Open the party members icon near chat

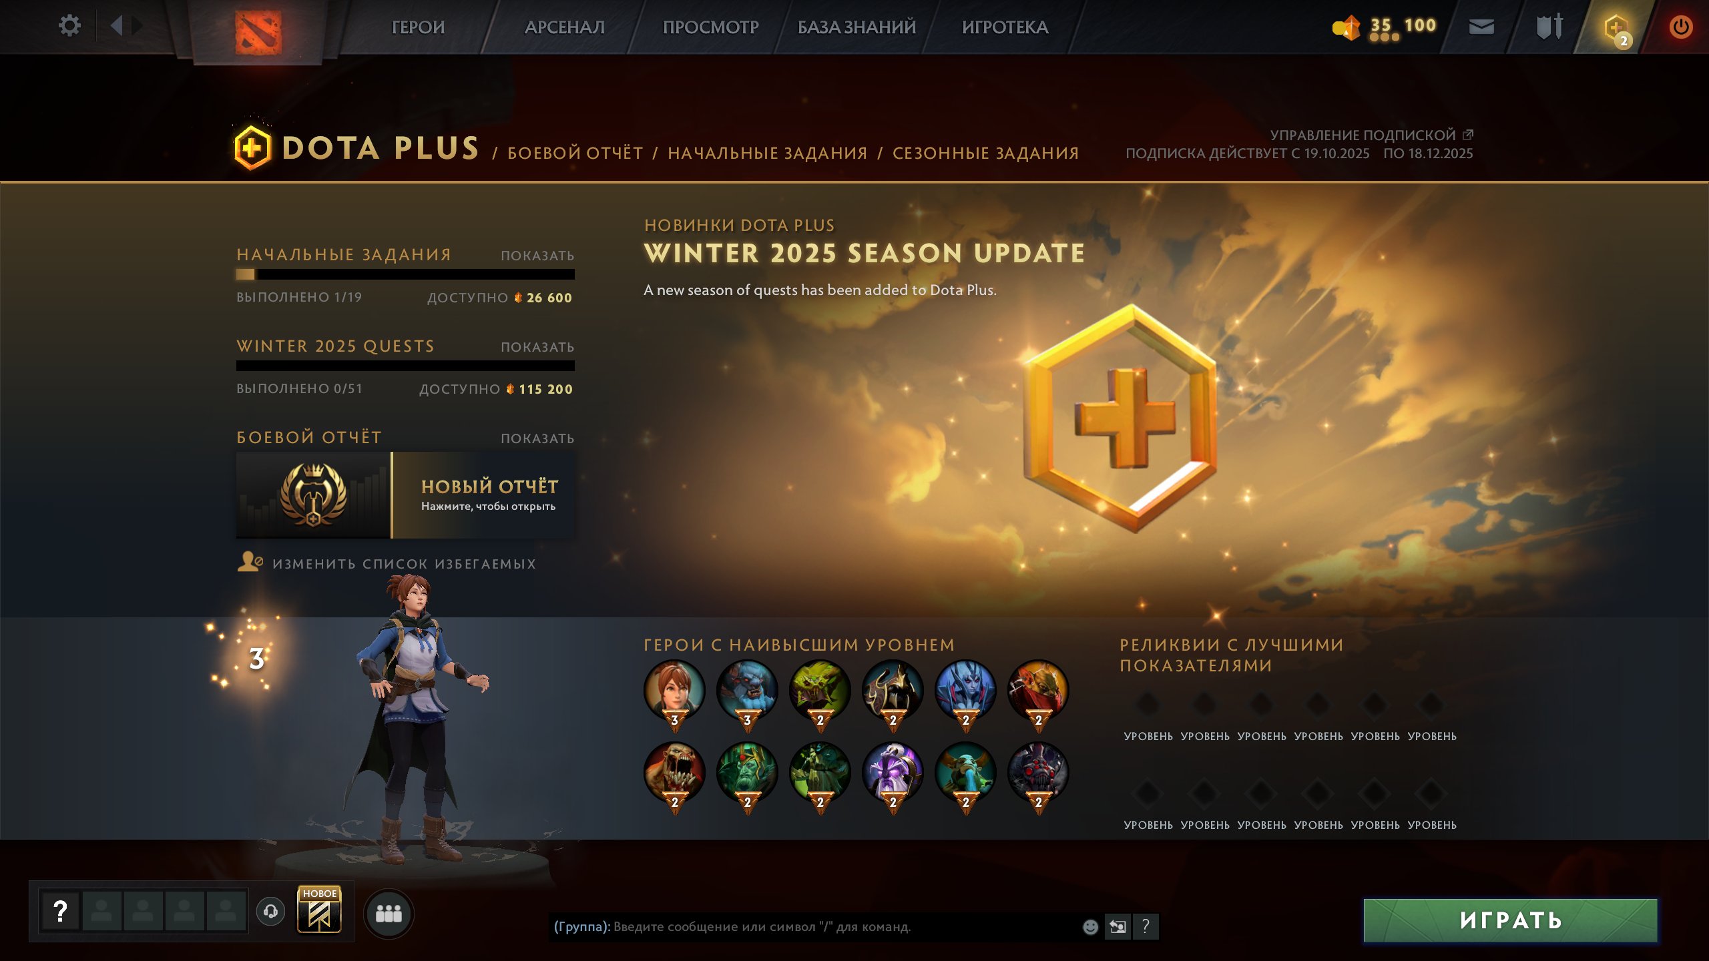click(389, 913)
